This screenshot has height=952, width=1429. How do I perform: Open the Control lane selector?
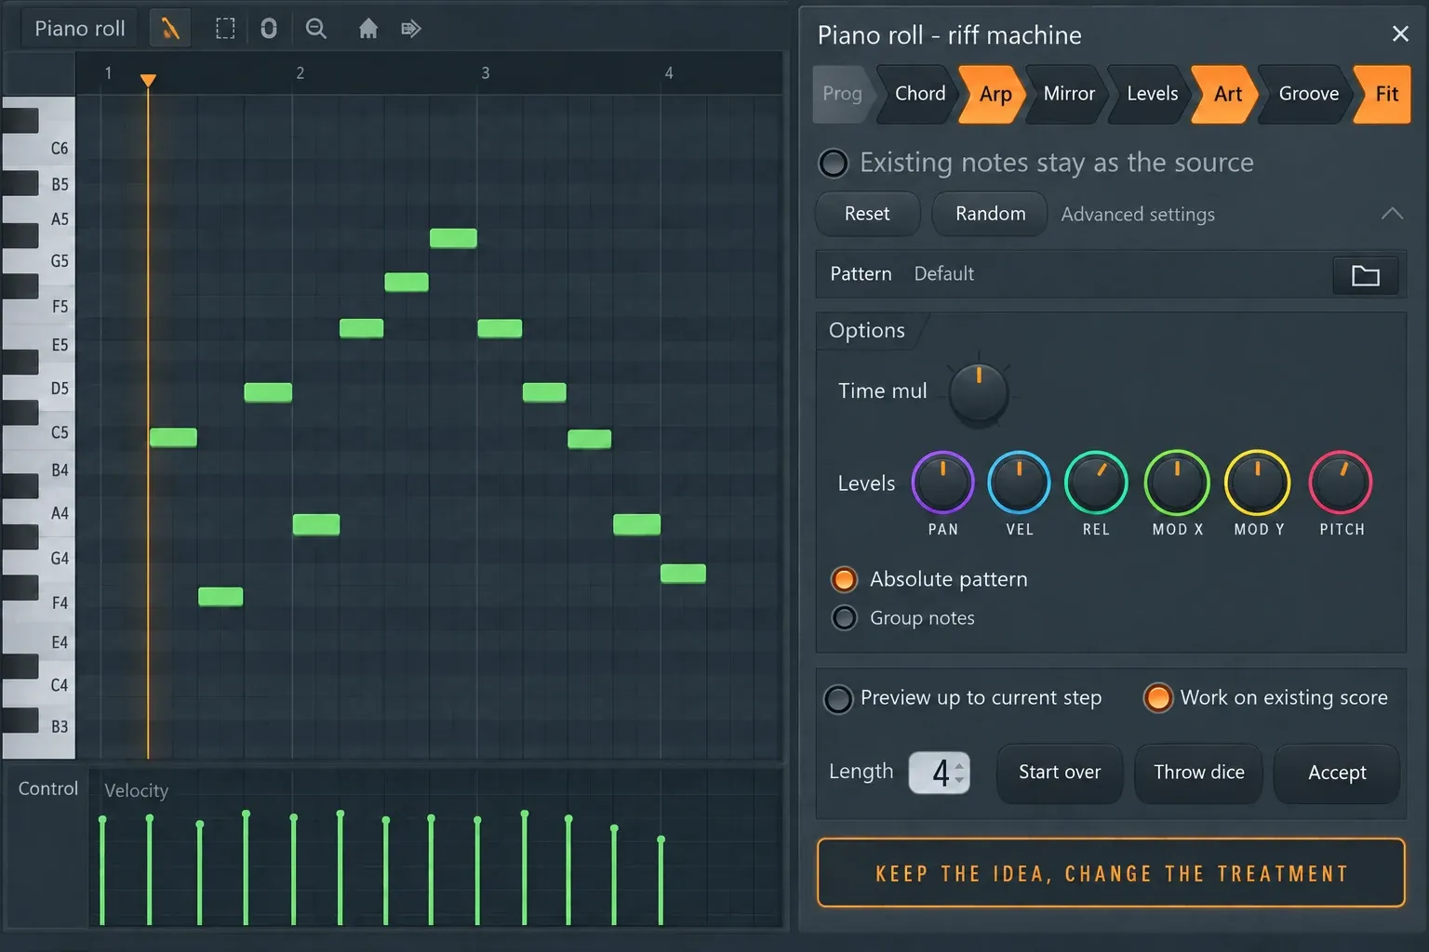48,788
